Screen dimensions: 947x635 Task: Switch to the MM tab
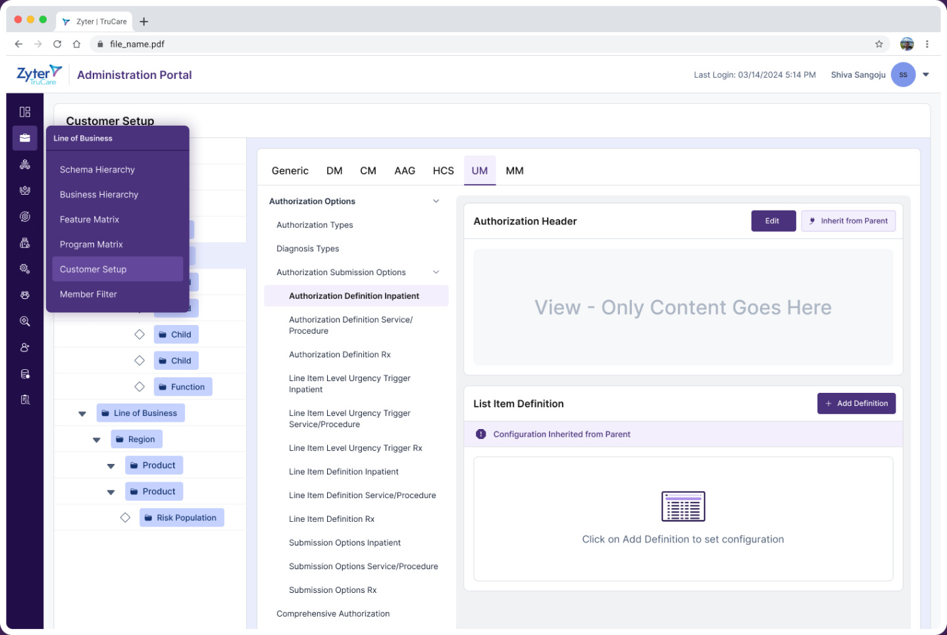coord(515,171)
